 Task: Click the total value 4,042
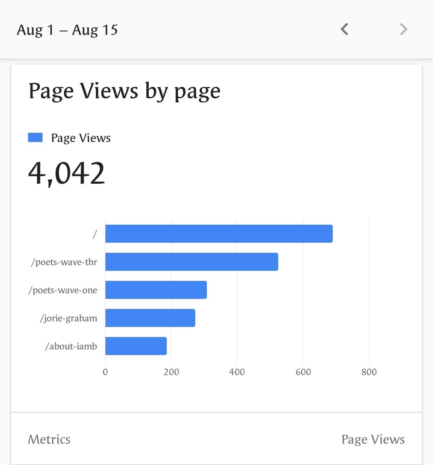coord(66,172)
